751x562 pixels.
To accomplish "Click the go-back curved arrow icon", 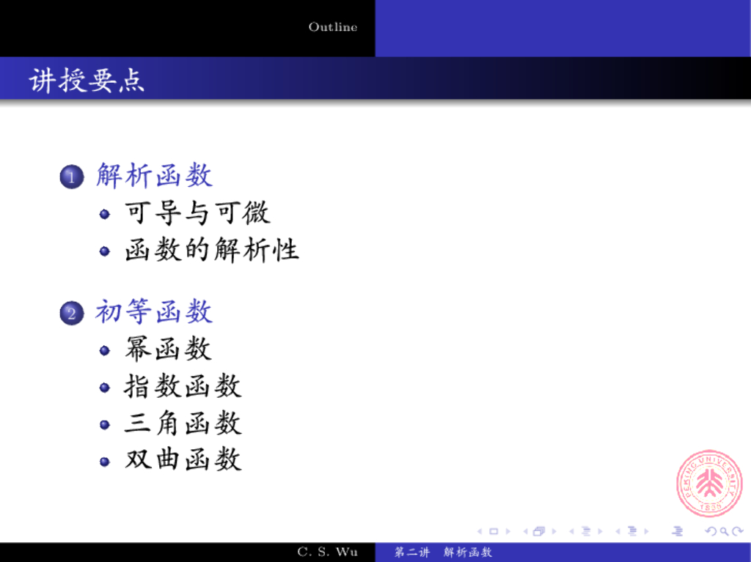I will pos(711,531).
